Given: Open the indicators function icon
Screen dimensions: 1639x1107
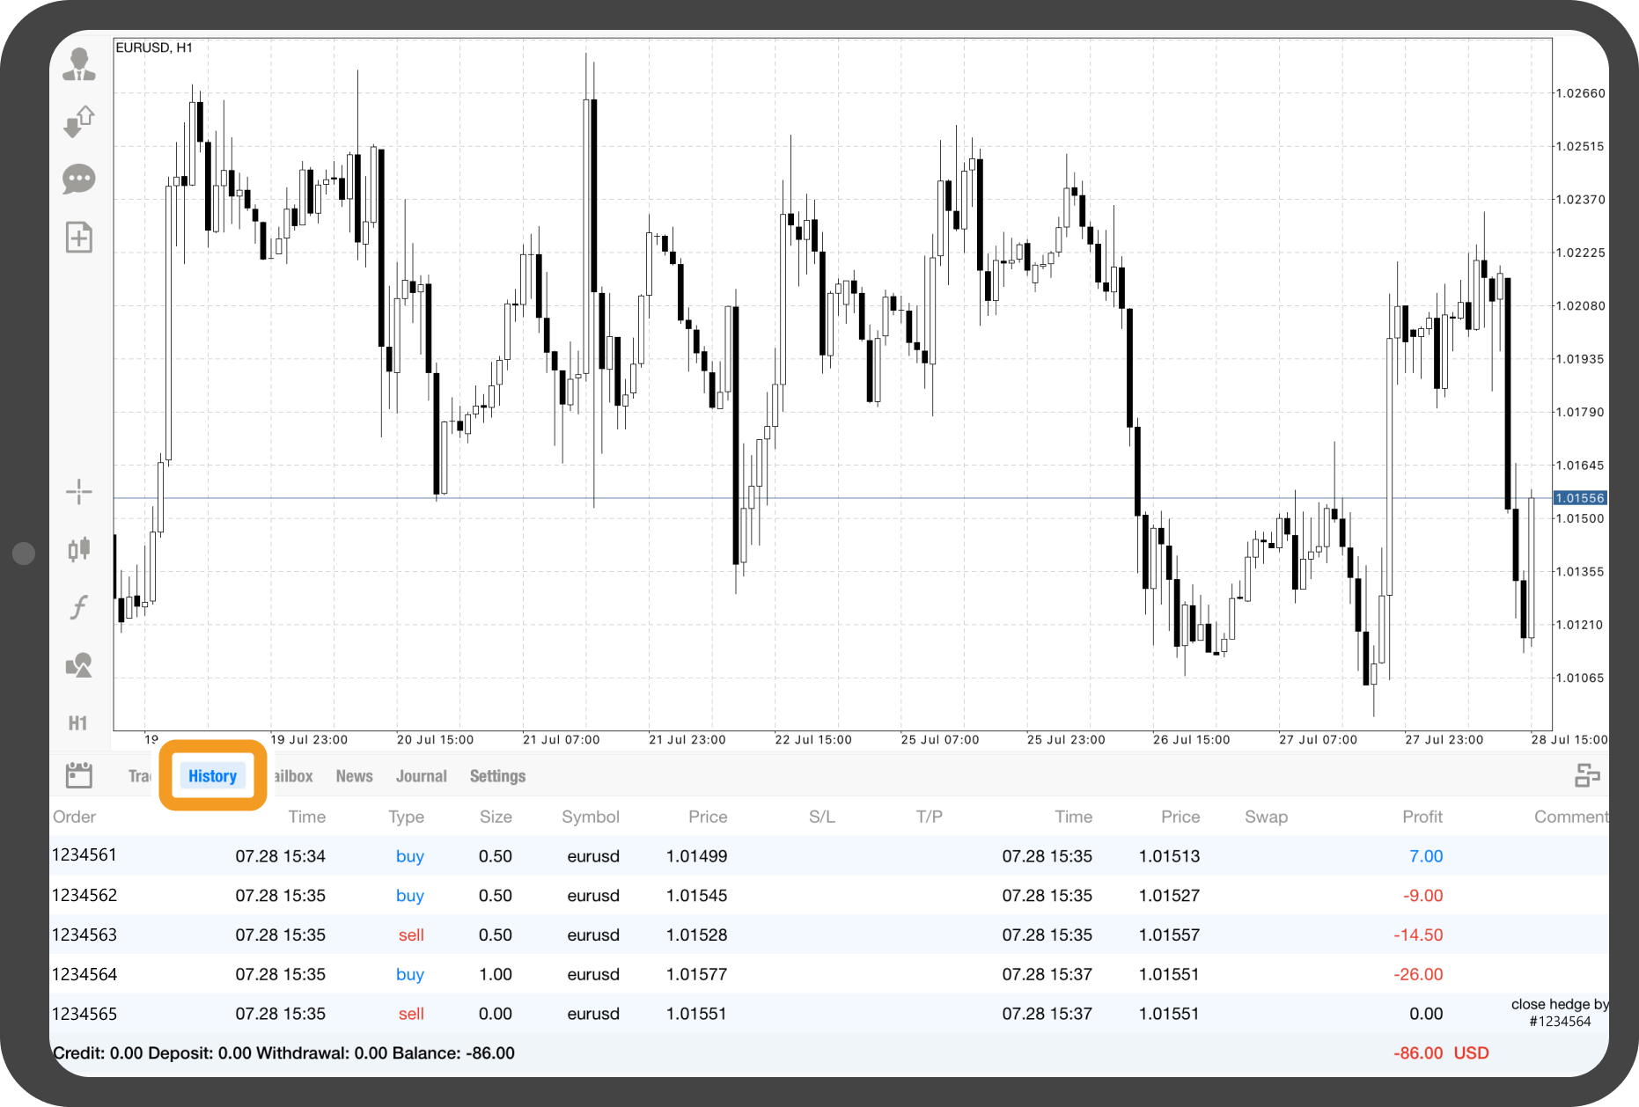Looking at the screenshot, I should point(79,607).
